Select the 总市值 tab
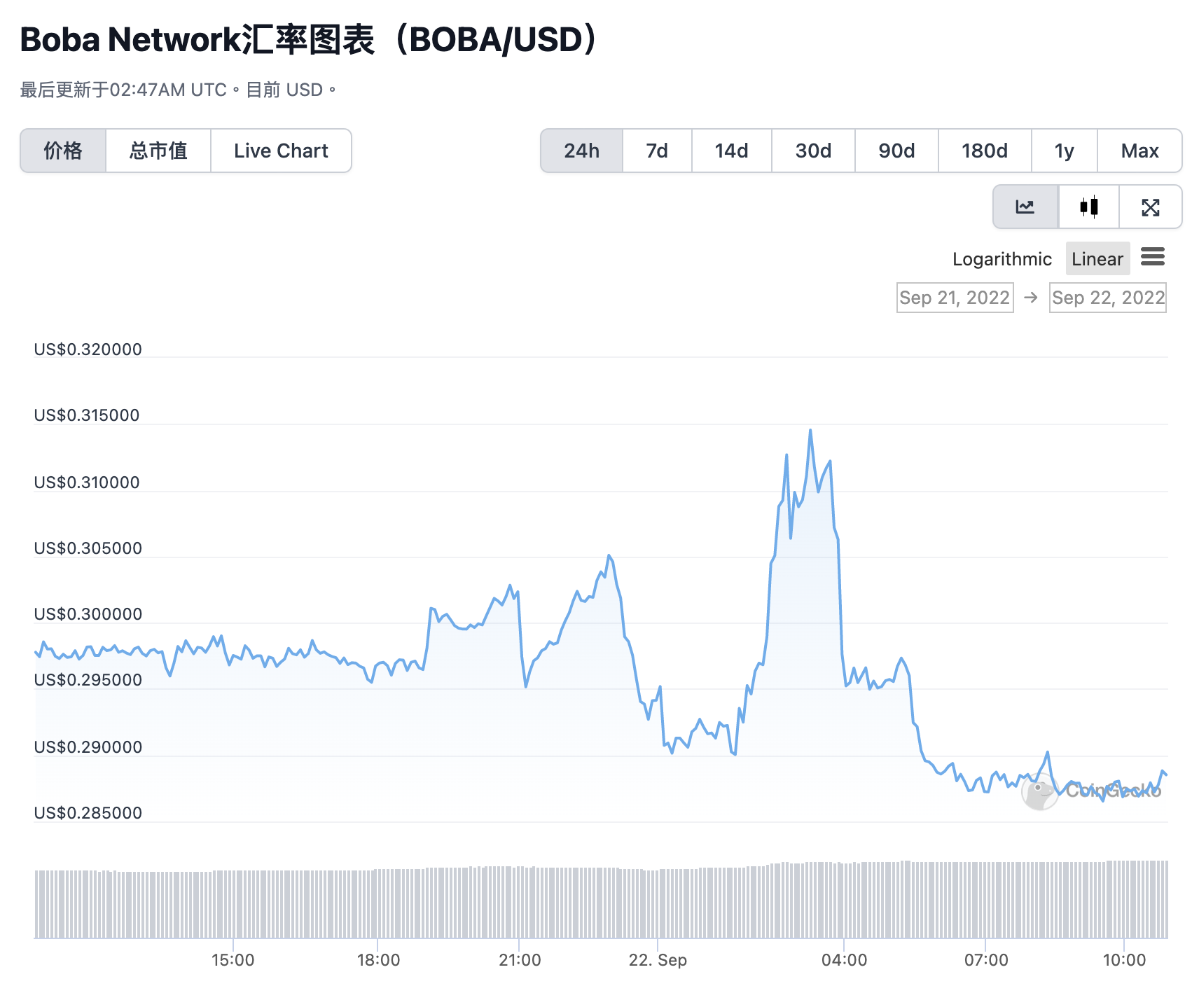The image size is (1192, 986). pos(158,151)
